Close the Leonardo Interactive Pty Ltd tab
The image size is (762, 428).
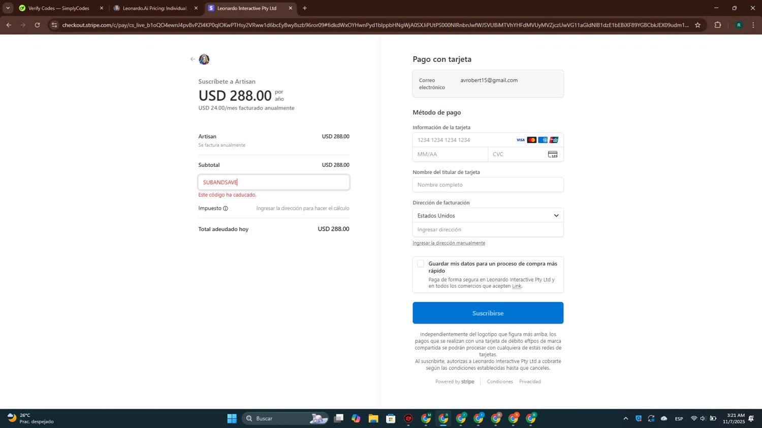[291, 8]
